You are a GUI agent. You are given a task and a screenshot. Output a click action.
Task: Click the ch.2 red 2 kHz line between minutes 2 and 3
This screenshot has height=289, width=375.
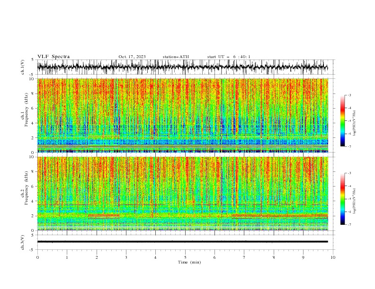click(104, 216)
